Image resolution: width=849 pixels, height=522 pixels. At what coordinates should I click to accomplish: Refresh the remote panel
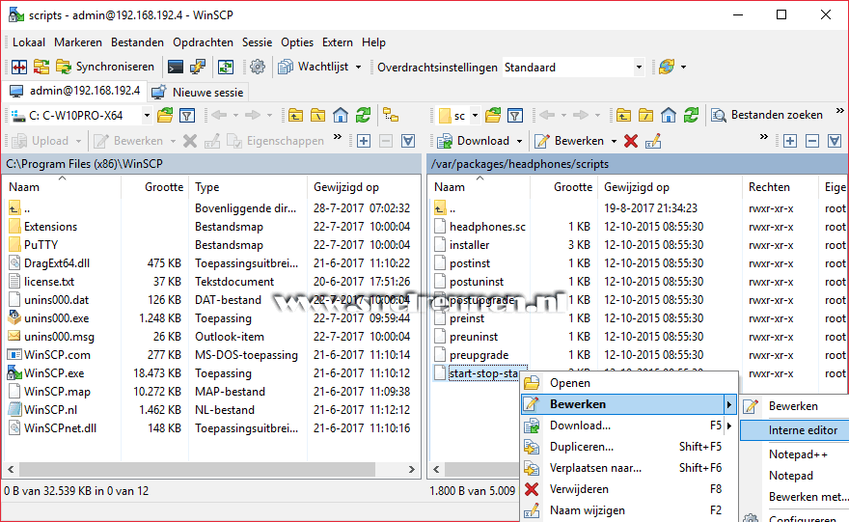691,115
